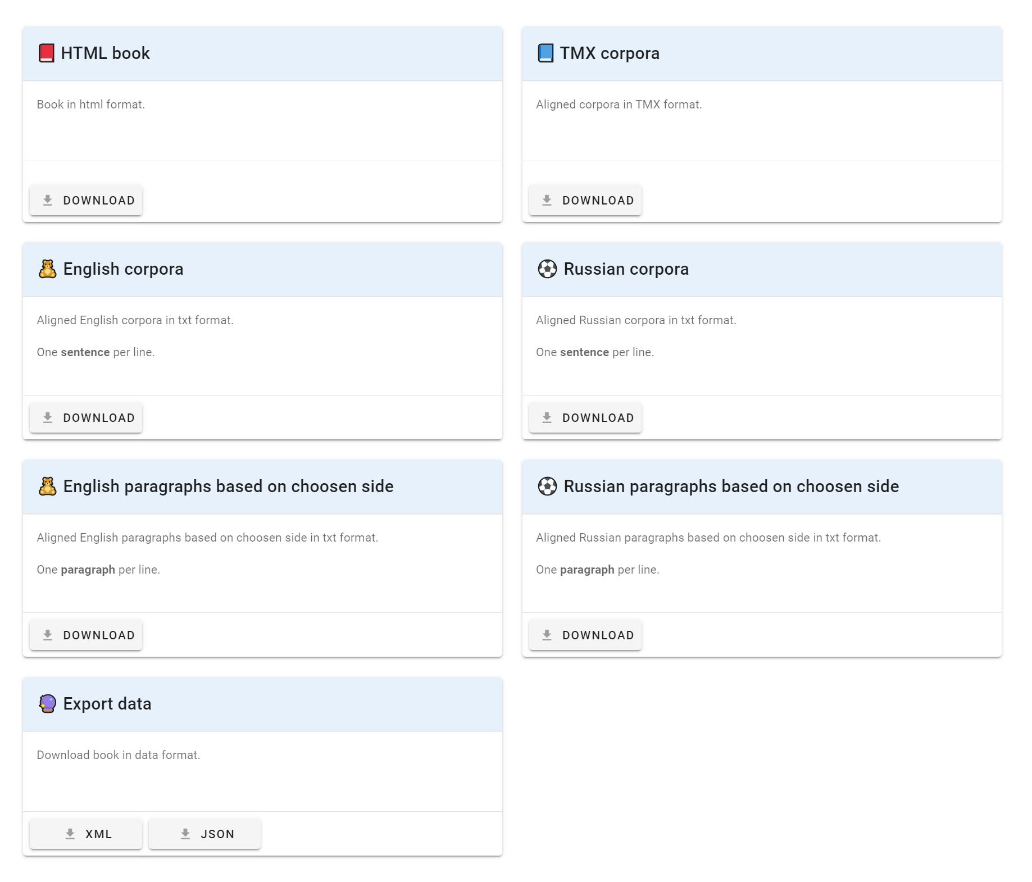Export the book as JSON
The width and height of the screenshot is (1032, 882).
[204, 834]
